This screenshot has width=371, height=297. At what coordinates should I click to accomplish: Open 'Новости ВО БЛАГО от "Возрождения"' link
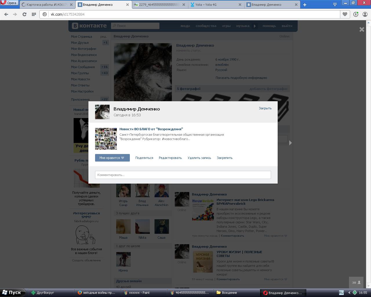[x=151, y=129]
